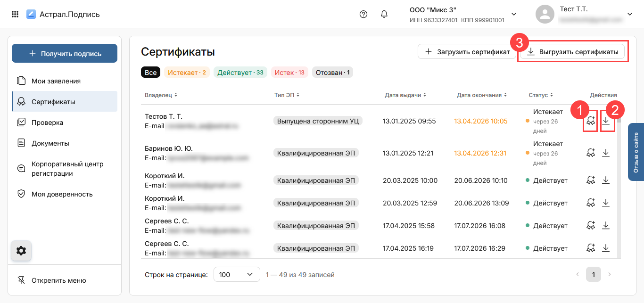This screenshot has width=644, height=303.
Task: Open the Проверка sidebar section
Action: pos(47,123)
